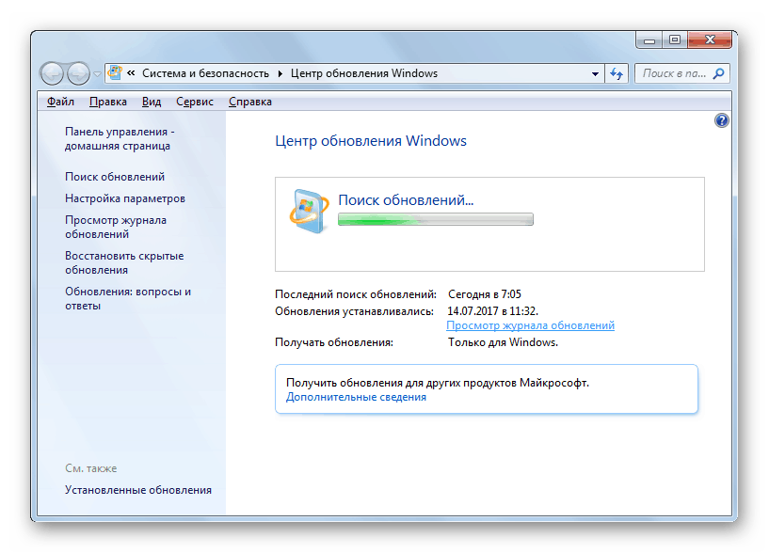Screen dimensions: 769x553
Task: Click the double-chevron at the breadcrumb start
Action: coord(132,72)
